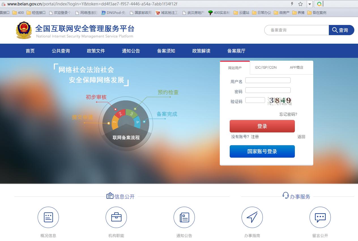The height and width of the screenshot is (241, 358).
Task: Switch to the IDC/ISP/CDN login tab
Action: pyautogui.click(x=265, y=67)
